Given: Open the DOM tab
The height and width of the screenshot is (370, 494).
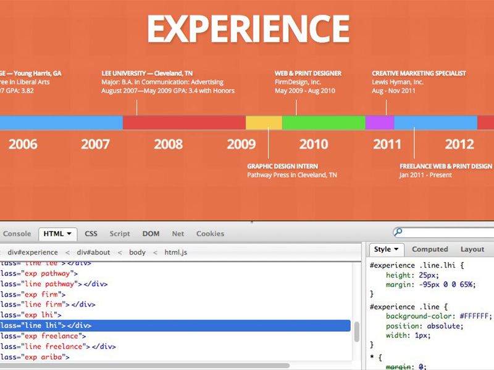Looking at the screenshot, I should (151, 234).
